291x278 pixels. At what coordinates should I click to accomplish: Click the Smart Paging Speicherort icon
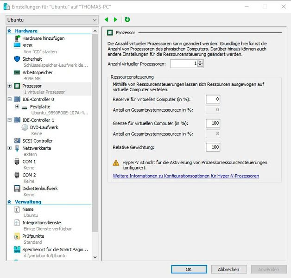17,250
